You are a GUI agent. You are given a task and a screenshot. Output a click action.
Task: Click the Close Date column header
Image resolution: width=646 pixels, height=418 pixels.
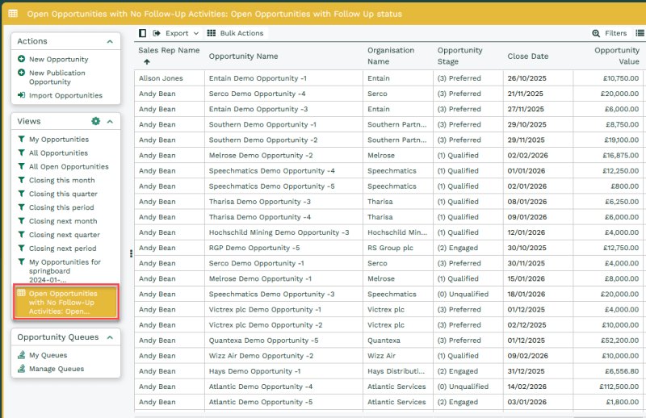(527, 56)
